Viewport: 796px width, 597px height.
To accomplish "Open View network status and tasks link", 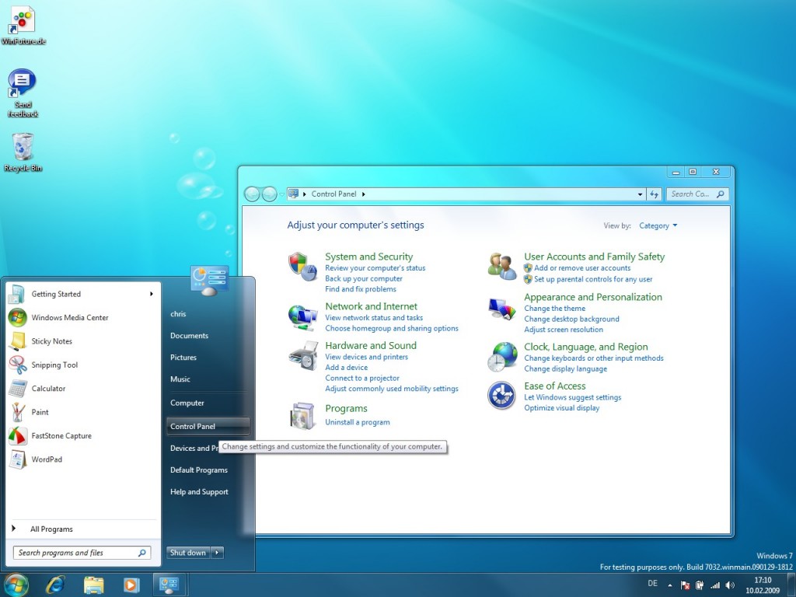I will click(374, 318).
